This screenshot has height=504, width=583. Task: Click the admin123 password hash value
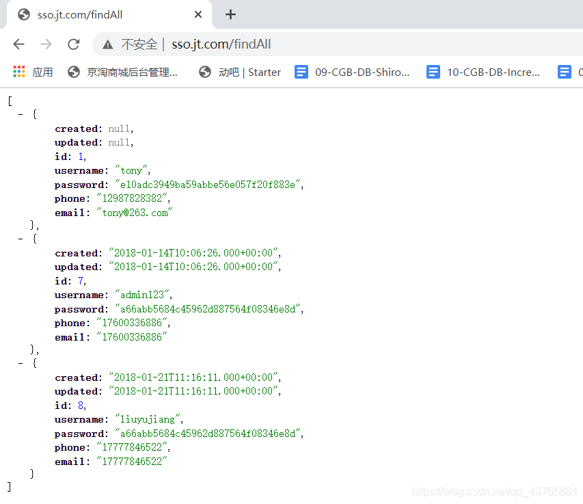click(208, 309)
